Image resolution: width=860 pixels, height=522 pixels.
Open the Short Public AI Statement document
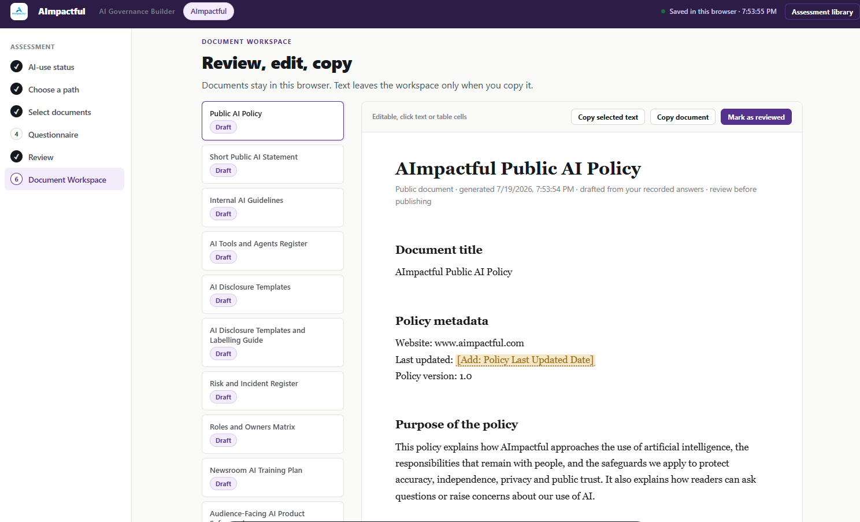coord(273,164)
